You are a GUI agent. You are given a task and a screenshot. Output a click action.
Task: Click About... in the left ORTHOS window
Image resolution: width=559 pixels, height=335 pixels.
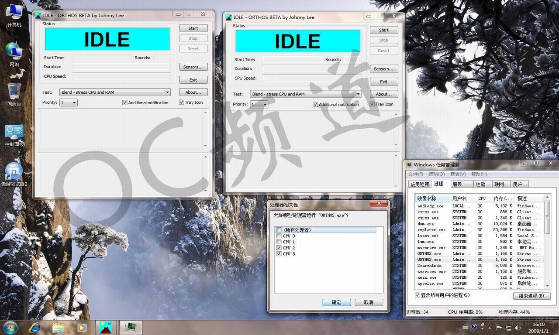193,92
